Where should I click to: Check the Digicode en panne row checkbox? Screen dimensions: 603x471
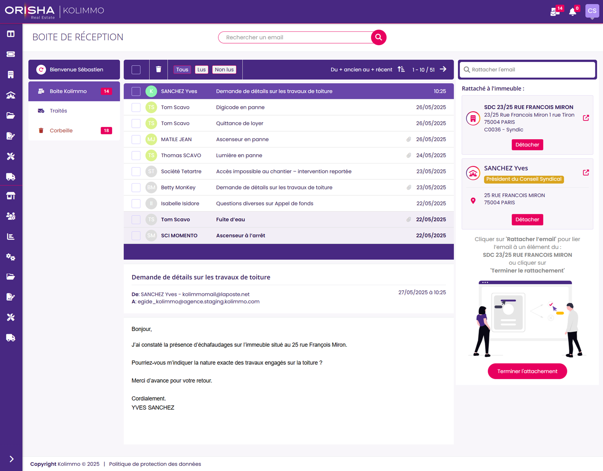(x=136, y=107)
